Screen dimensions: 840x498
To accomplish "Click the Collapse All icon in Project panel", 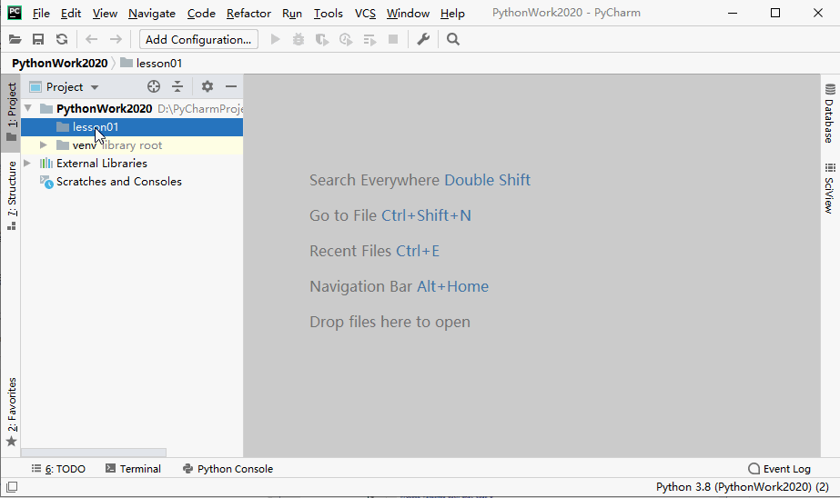I will [x=177, y=86].
